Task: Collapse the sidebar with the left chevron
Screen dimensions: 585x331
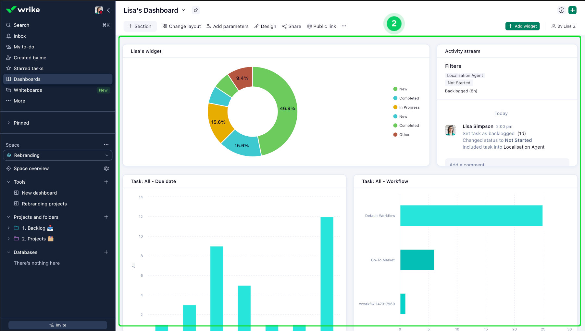Action: (108, 10)
